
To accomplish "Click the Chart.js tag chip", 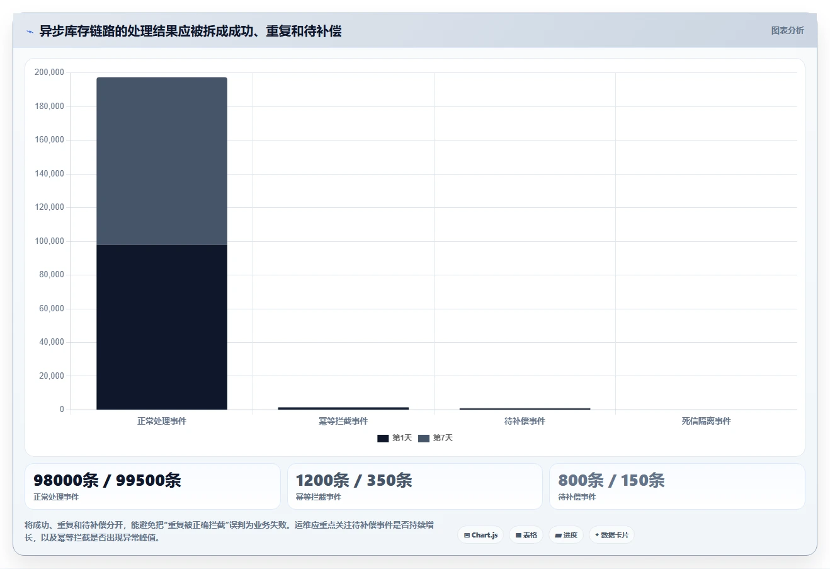I will click(x=480, y=535).
